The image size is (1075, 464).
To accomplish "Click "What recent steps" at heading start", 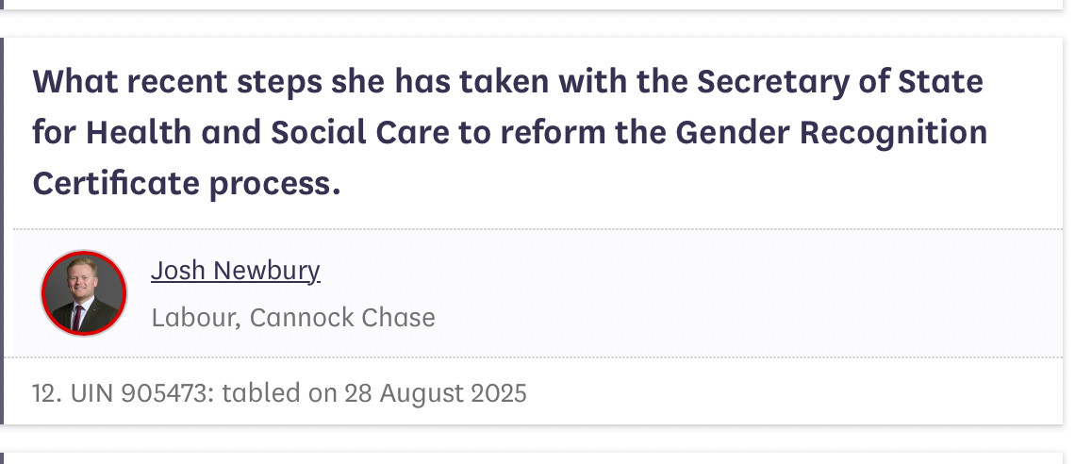I will coord(177,81).
